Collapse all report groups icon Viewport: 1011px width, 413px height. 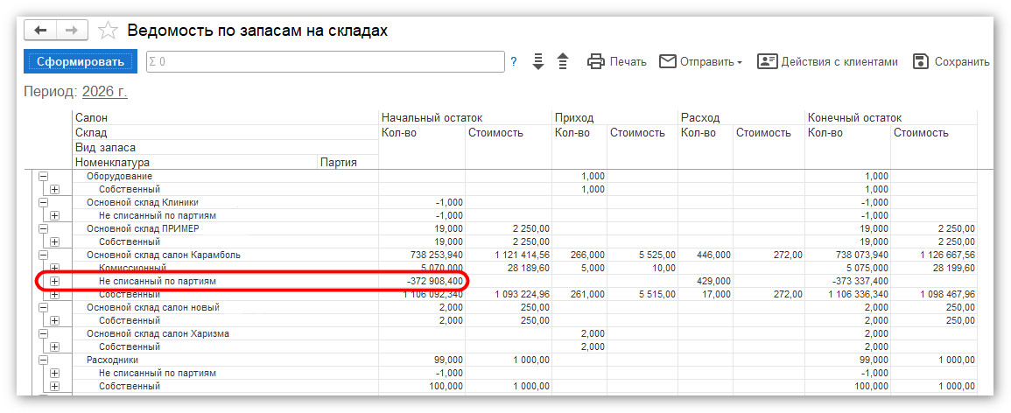tap(563, 62)
